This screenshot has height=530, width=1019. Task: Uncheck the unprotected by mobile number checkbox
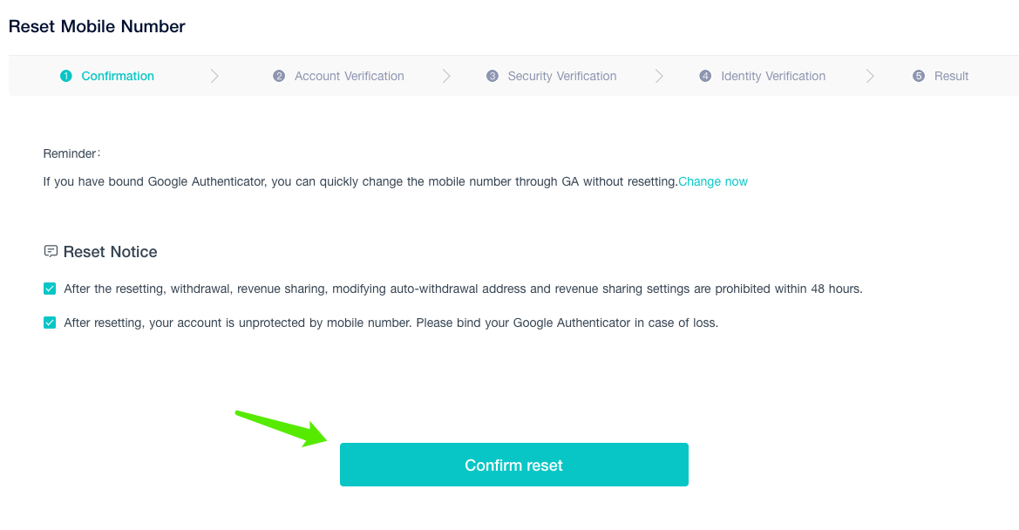tap(50, 323)
